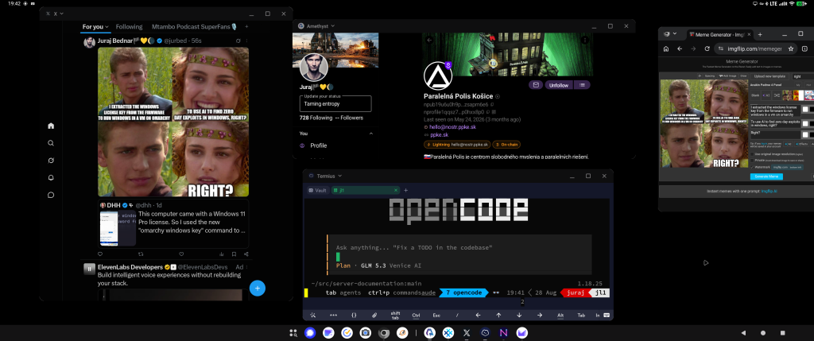This screenshot has height=341, width=814.
Task: Uncheck the Watermark checkbox
Action: click(x=752, y=167)
